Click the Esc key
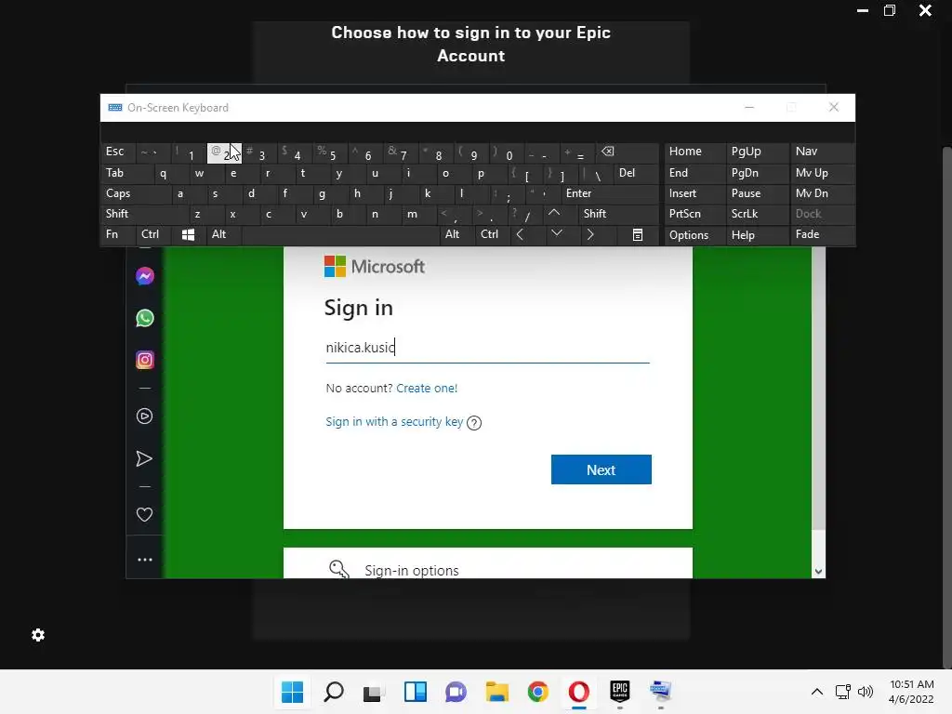 (x=118, y=152)
